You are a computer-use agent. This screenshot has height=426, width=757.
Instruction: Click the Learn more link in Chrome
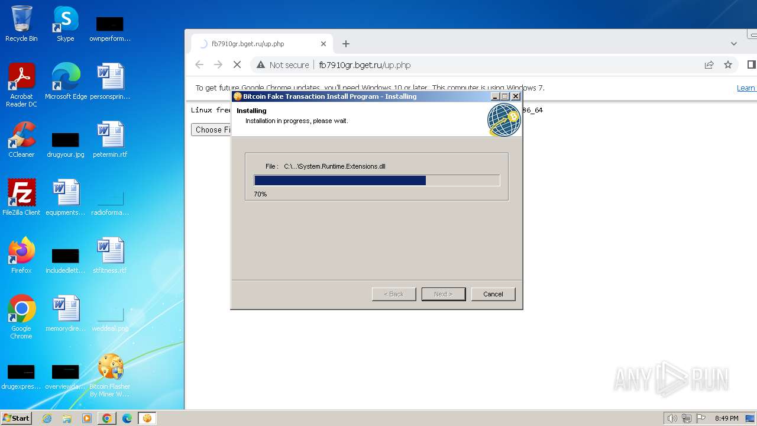(x=746, y=88)
